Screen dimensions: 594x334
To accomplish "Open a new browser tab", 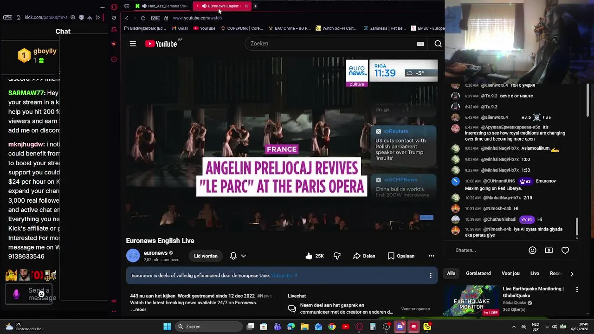I will (255, 6).
